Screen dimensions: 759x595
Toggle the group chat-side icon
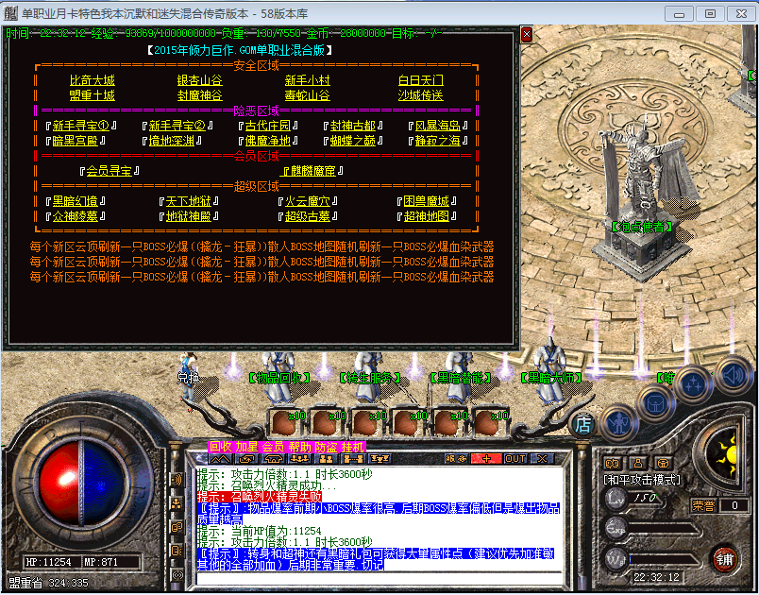point(177,503)
